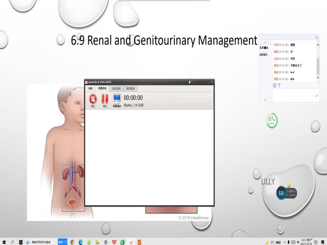Collapse the chat panel with top-right round button

(x=317, y=37)
